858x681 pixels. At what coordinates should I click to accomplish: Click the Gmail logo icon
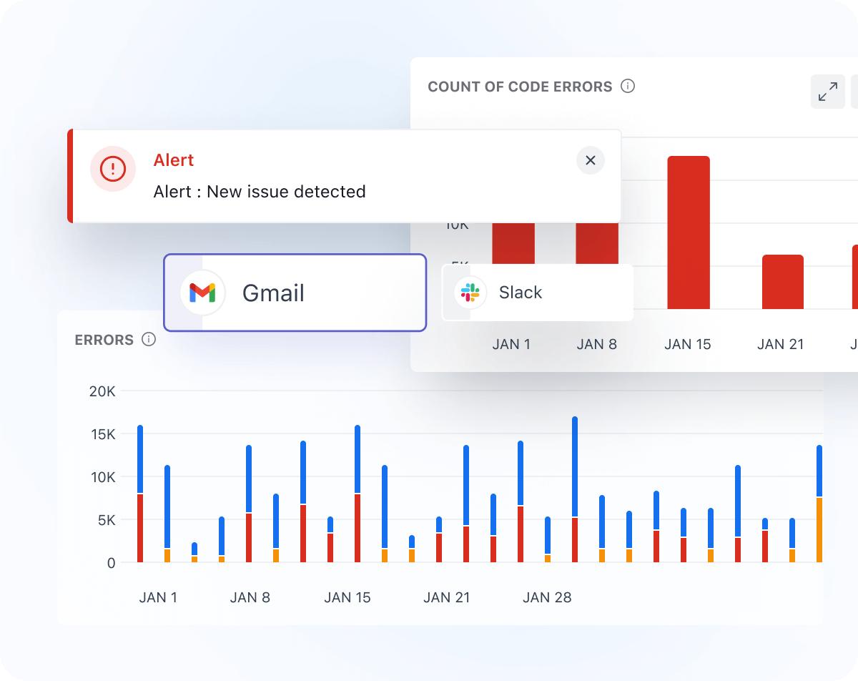[x=202, y=293]
